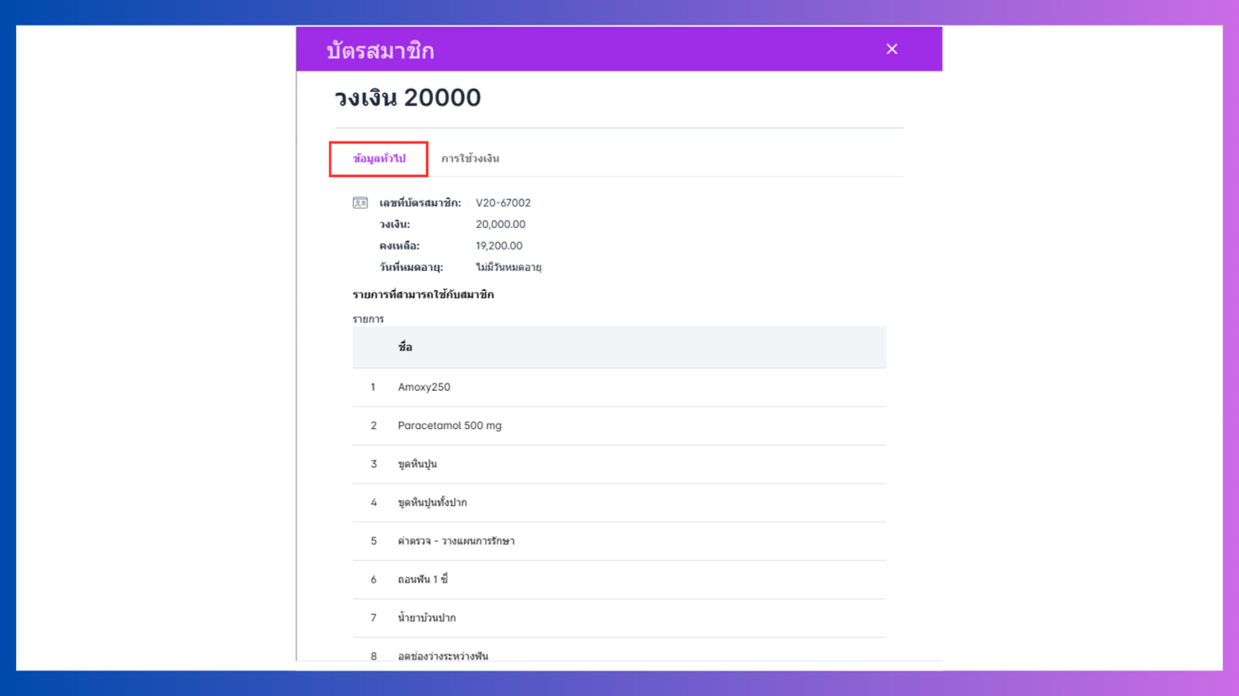Viewport: 1239px width, 696px height.
Task: Click the 20,000.00 credit limit value
Action: tap(500, 225)
